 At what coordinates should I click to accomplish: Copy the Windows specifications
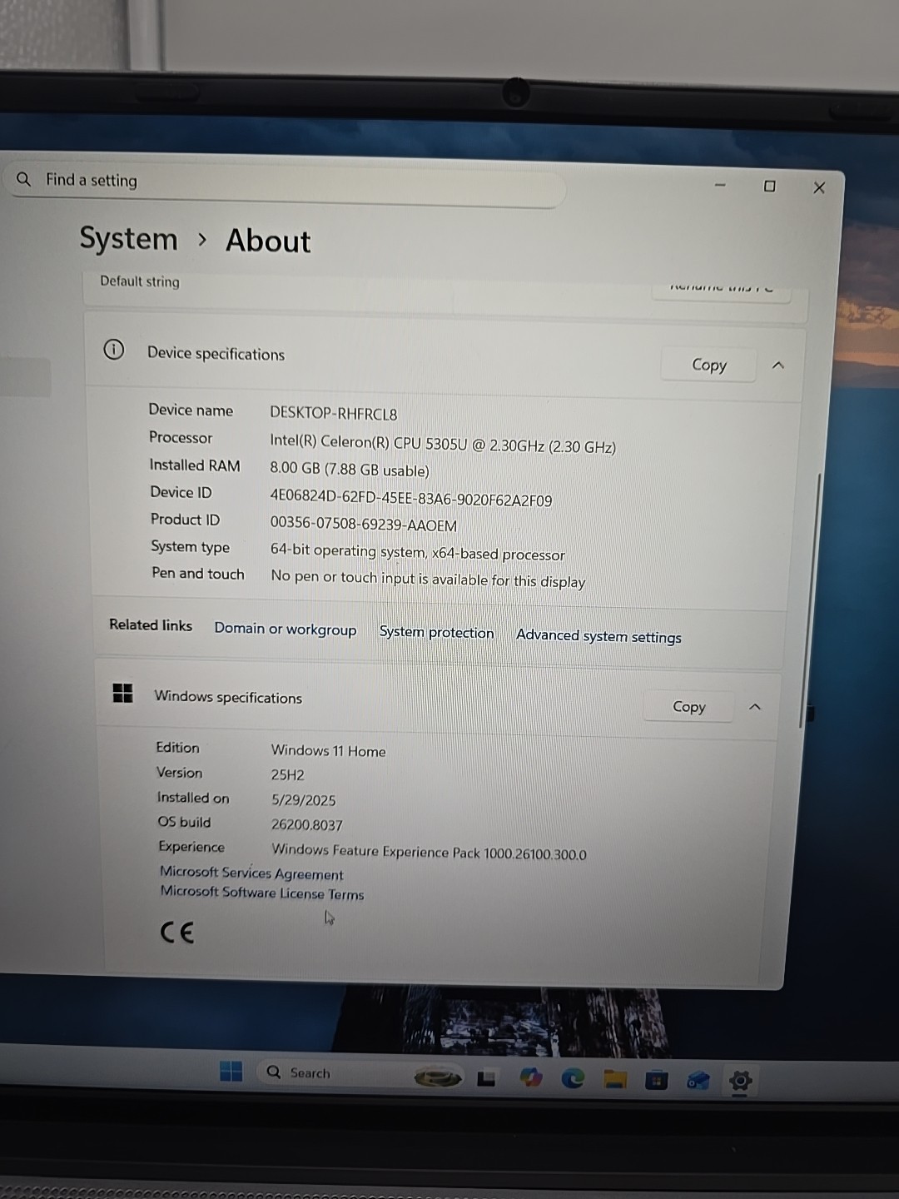point(689,707)
